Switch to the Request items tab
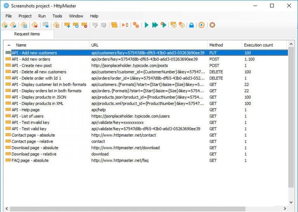This screenshot has width=298, height=212. [27, 34]
